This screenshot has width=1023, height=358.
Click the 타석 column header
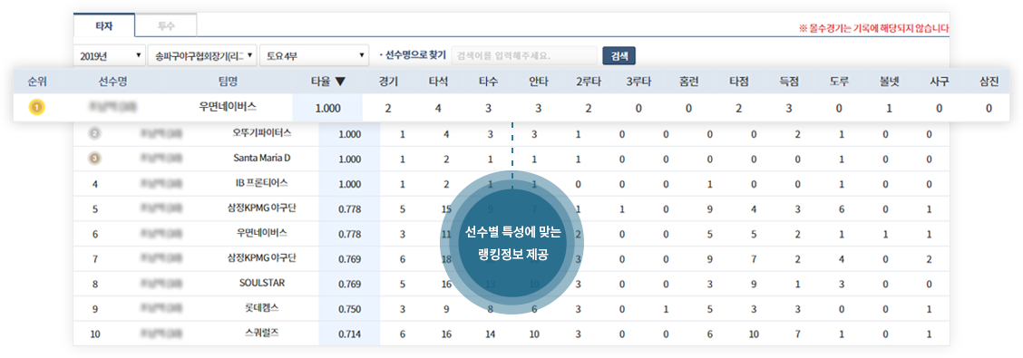438,82
